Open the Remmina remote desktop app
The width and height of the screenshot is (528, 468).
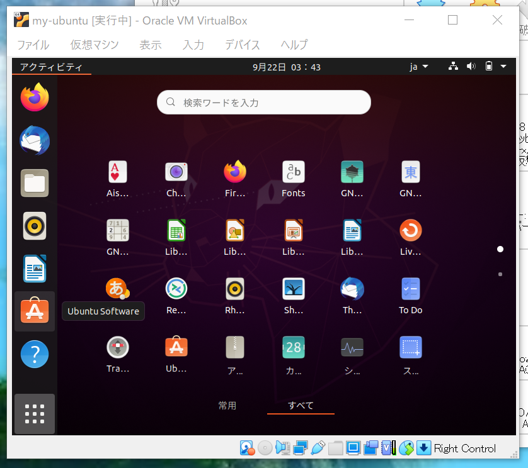pyautogui.click(x=176, y=296)
